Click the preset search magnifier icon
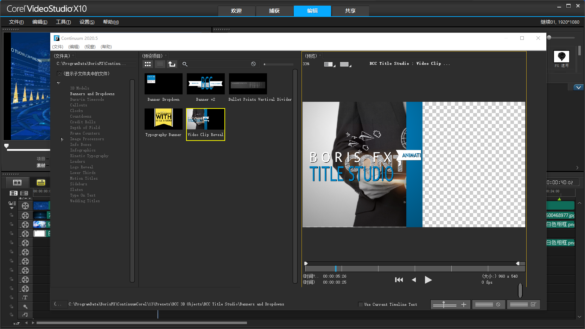 coord(185,64)
